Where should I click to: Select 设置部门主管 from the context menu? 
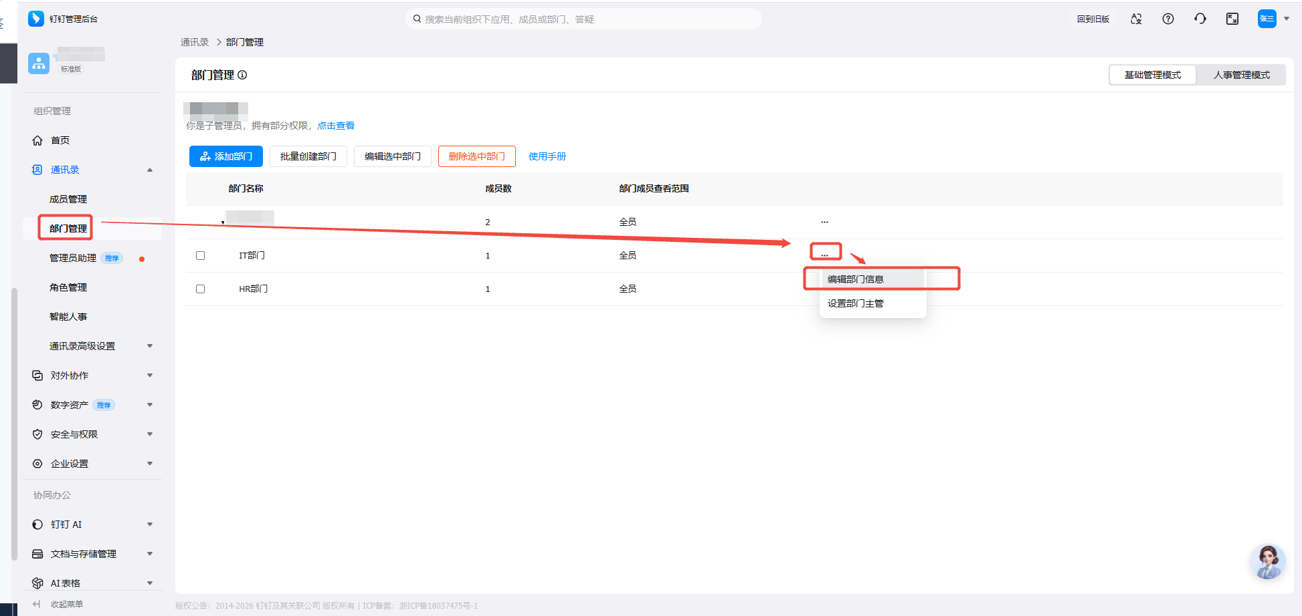[856, 303]
